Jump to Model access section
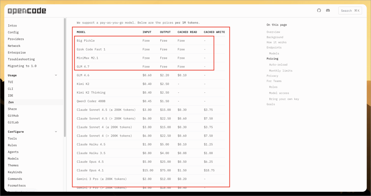371x196 pixels. [x=279, y=93]
